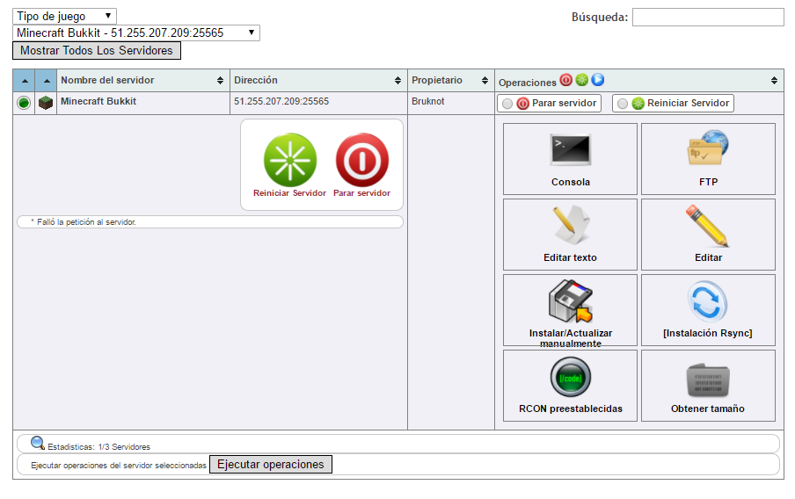The height and width of the screenshot is (499, 795).
Task: Click the Consola label
Action: [x=571, y=182]
